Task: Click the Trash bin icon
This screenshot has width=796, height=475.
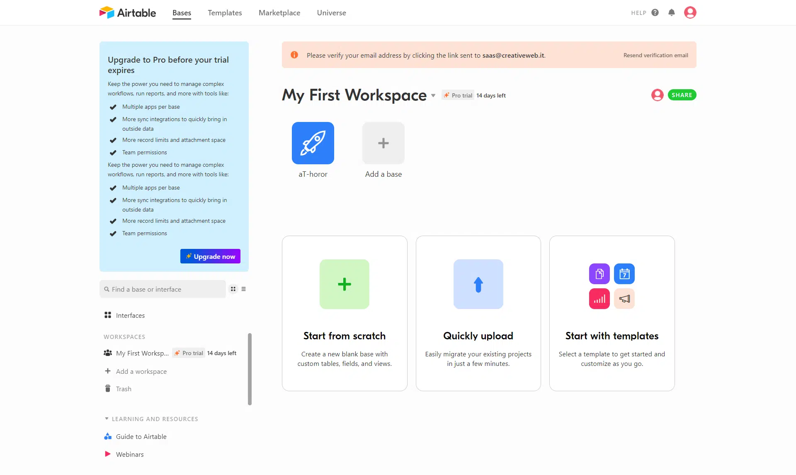Action: 108,388
